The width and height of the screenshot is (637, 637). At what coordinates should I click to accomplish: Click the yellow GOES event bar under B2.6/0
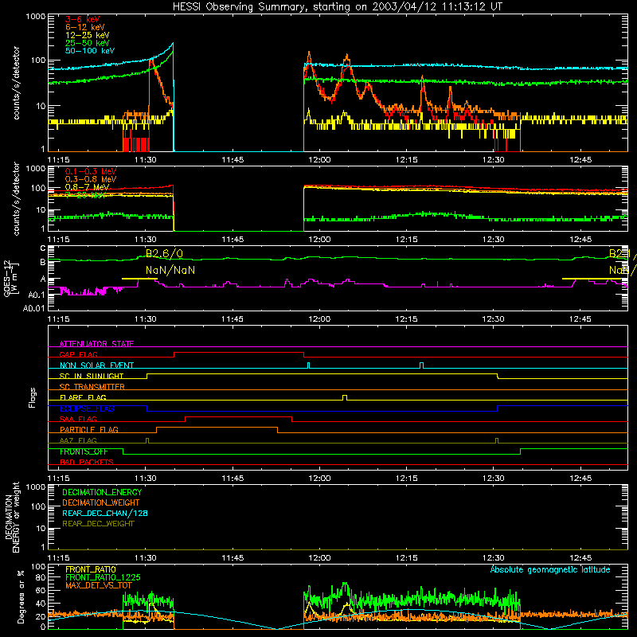pyautogui.click(x=139, y=279)
